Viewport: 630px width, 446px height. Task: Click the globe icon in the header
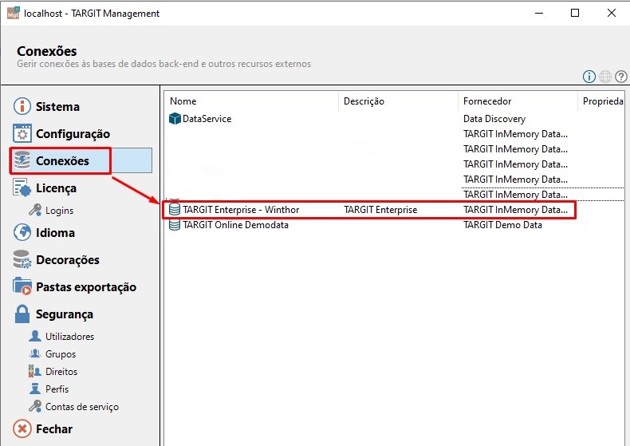[x=605, y=77]
